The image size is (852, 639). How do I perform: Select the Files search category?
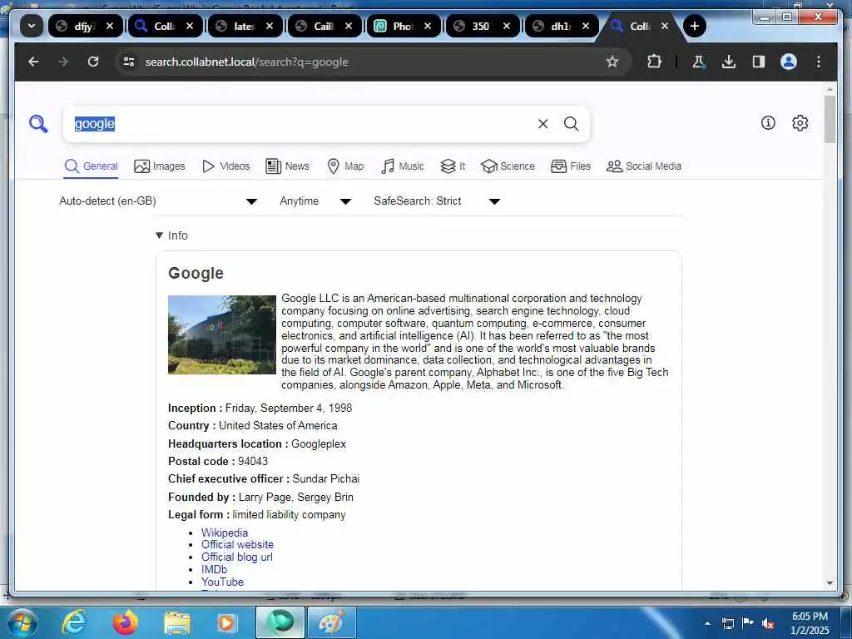pyautogui.click(x=571, y=166)
